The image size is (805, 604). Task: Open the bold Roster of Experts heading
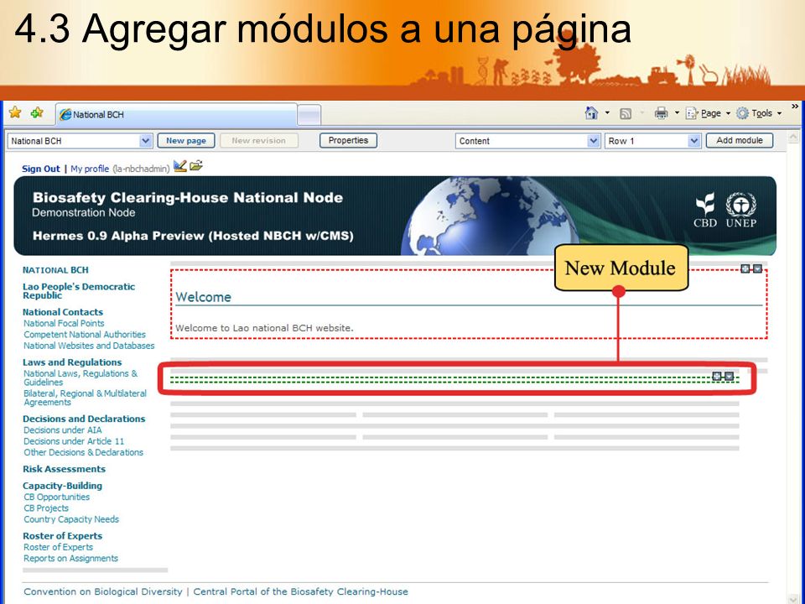coord(63,536)
